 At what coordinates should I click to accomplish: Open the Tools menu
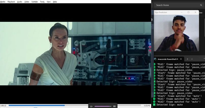42,2
